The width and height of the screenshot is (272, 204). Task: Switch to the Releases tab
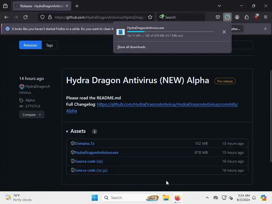pos(30,45)
